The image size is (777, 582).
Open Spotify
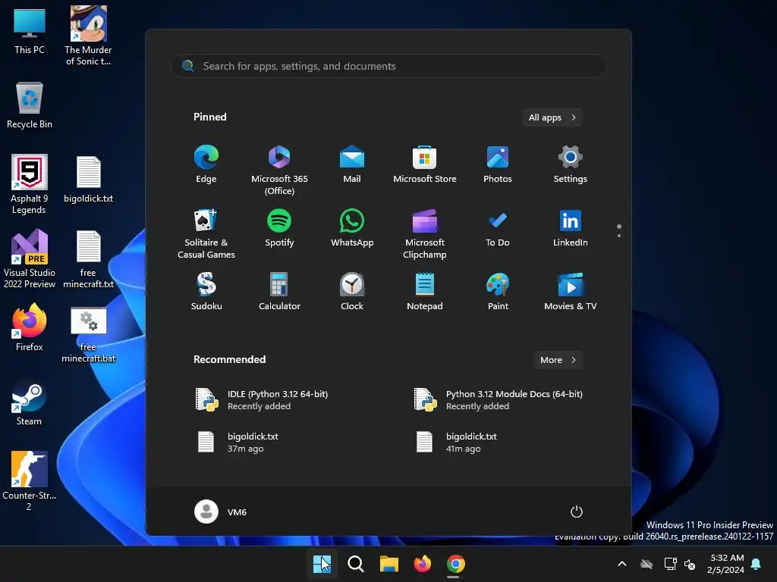[279, 229]
